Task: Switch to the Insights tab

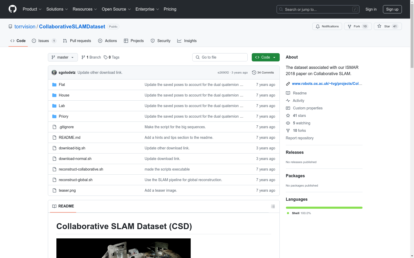Action: [x=187, y=41]
